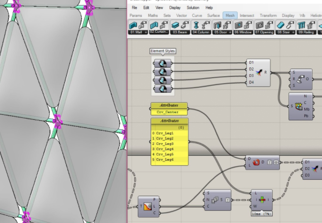Image resolution: width=322 pixels, height=223 pixels.
Task: Select the Crv_Leg3 row in Attributes panel
Action: click(170, 144)
